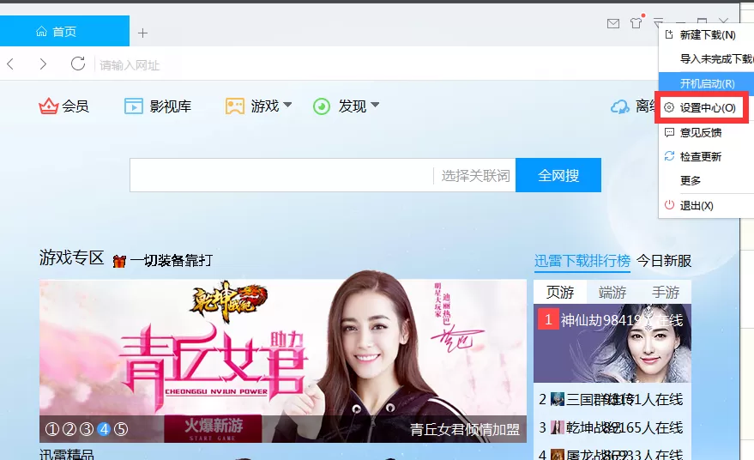Viewport: 754px width, 460px height.
Task: Select the 手游 tab
Action: (x=665, y=292)
